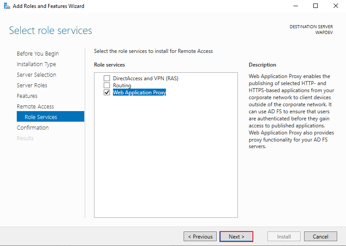Open the Server Selection step

click(36, 75)
